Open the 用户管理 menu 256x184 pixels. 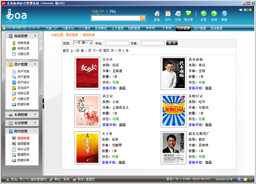pos(200,28)
